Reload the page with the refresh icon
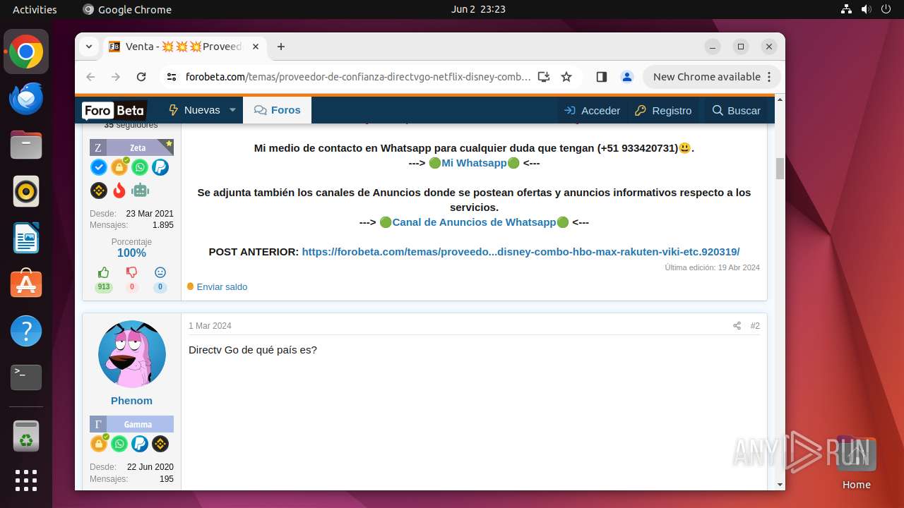Viewport: 904px width, 508px height. (141, 77)
